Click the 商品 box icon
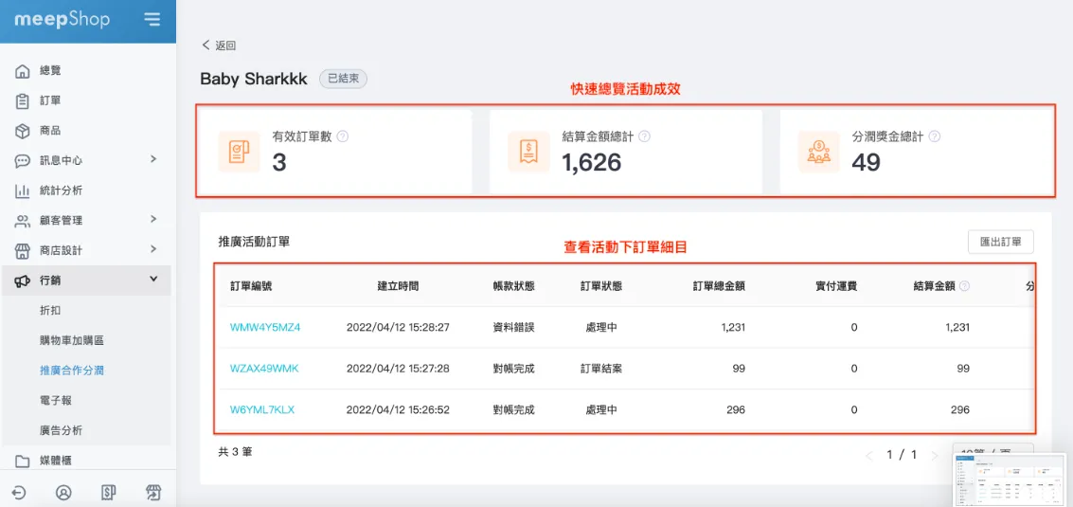 pos(23,130)
